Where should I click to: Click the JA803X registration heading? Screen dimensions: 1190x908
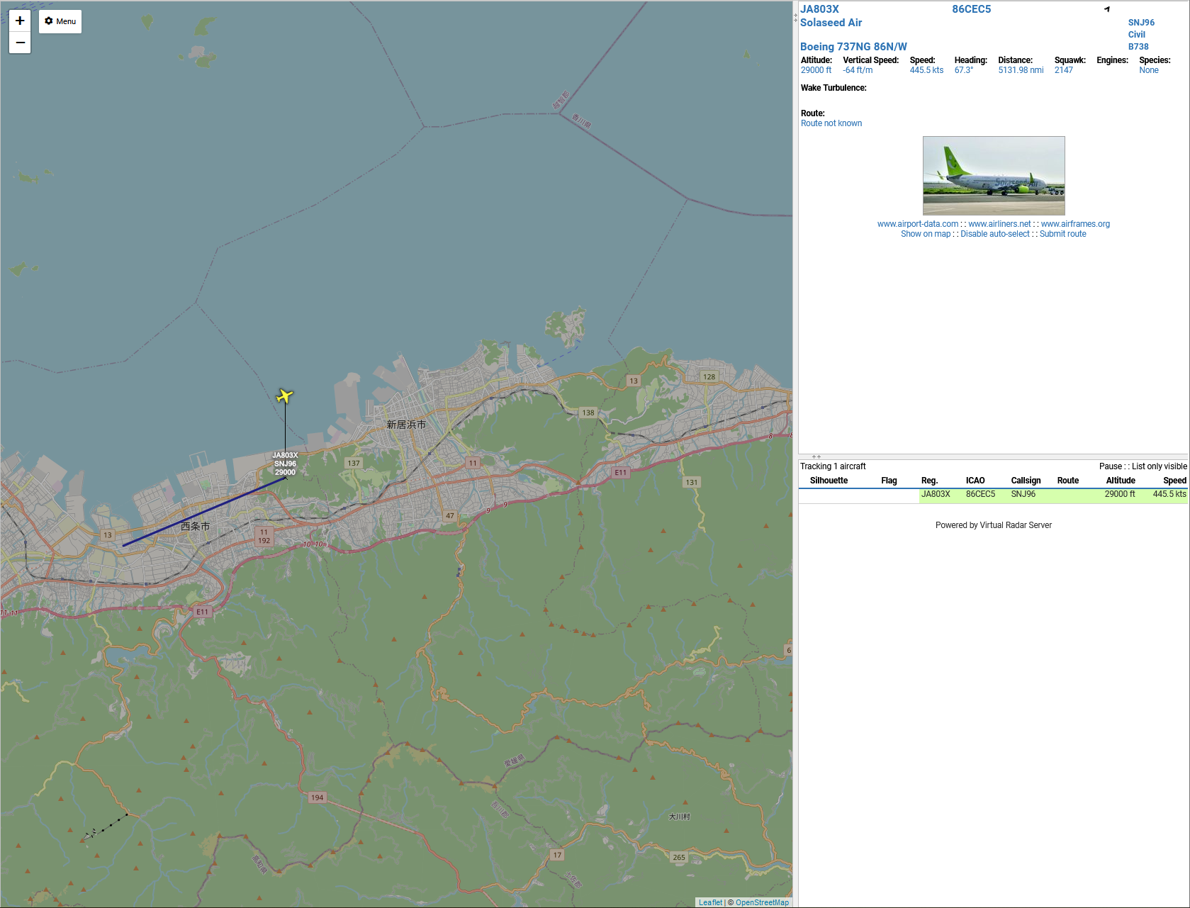point(819,9)
